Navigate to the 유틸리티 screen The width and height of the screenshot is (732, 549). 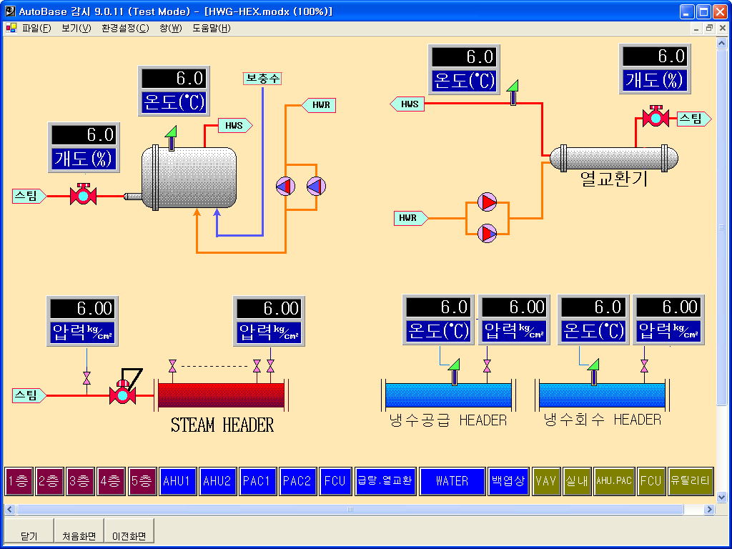(691, 481)
